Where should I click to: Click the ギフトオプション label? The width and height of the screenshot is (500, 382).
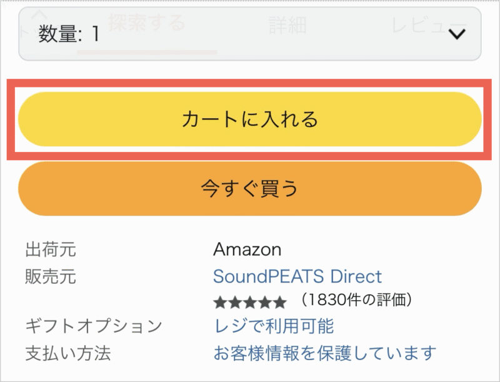(93, 326)
